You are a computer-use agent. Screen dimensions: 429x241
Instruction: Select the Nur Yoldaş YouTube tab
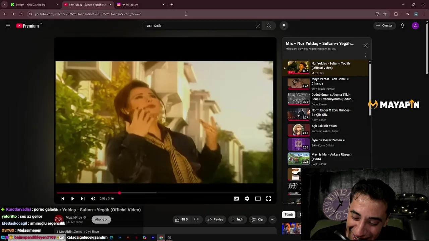tap(88, 5)
